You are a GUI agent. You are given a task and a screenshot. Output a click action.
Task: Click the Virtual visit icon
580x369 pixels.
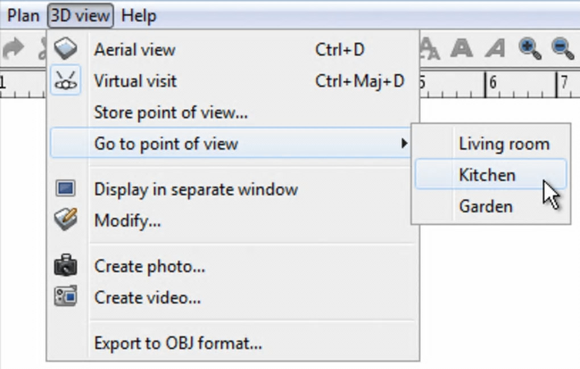66,81
